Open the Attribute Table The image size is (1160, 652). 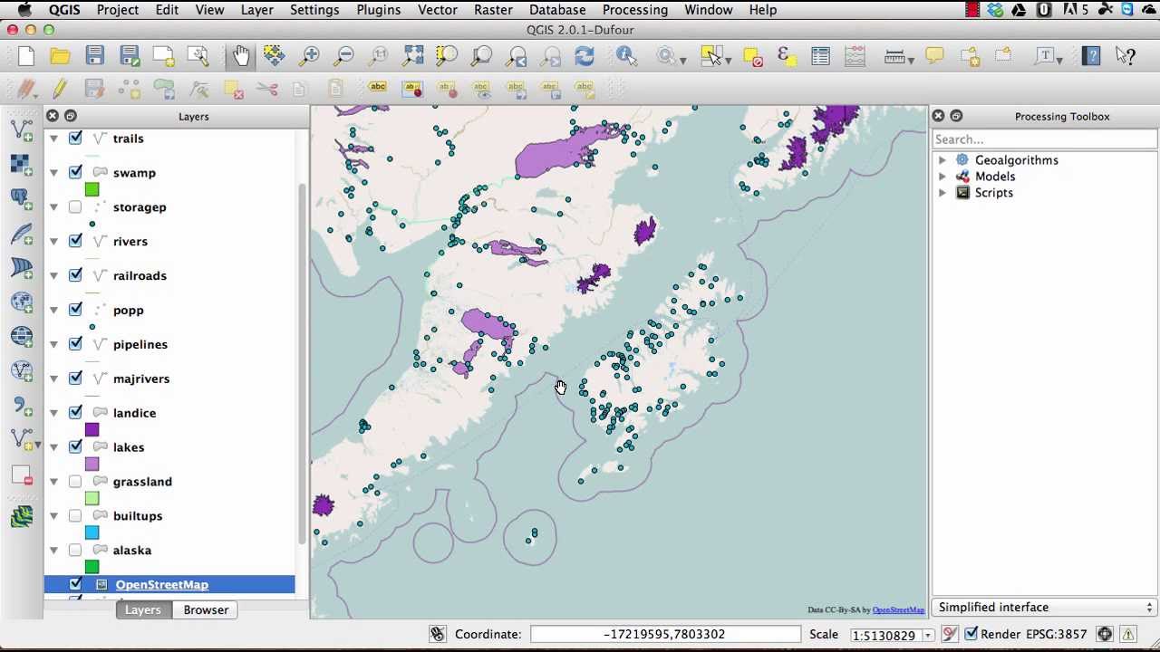click(820, 56)
